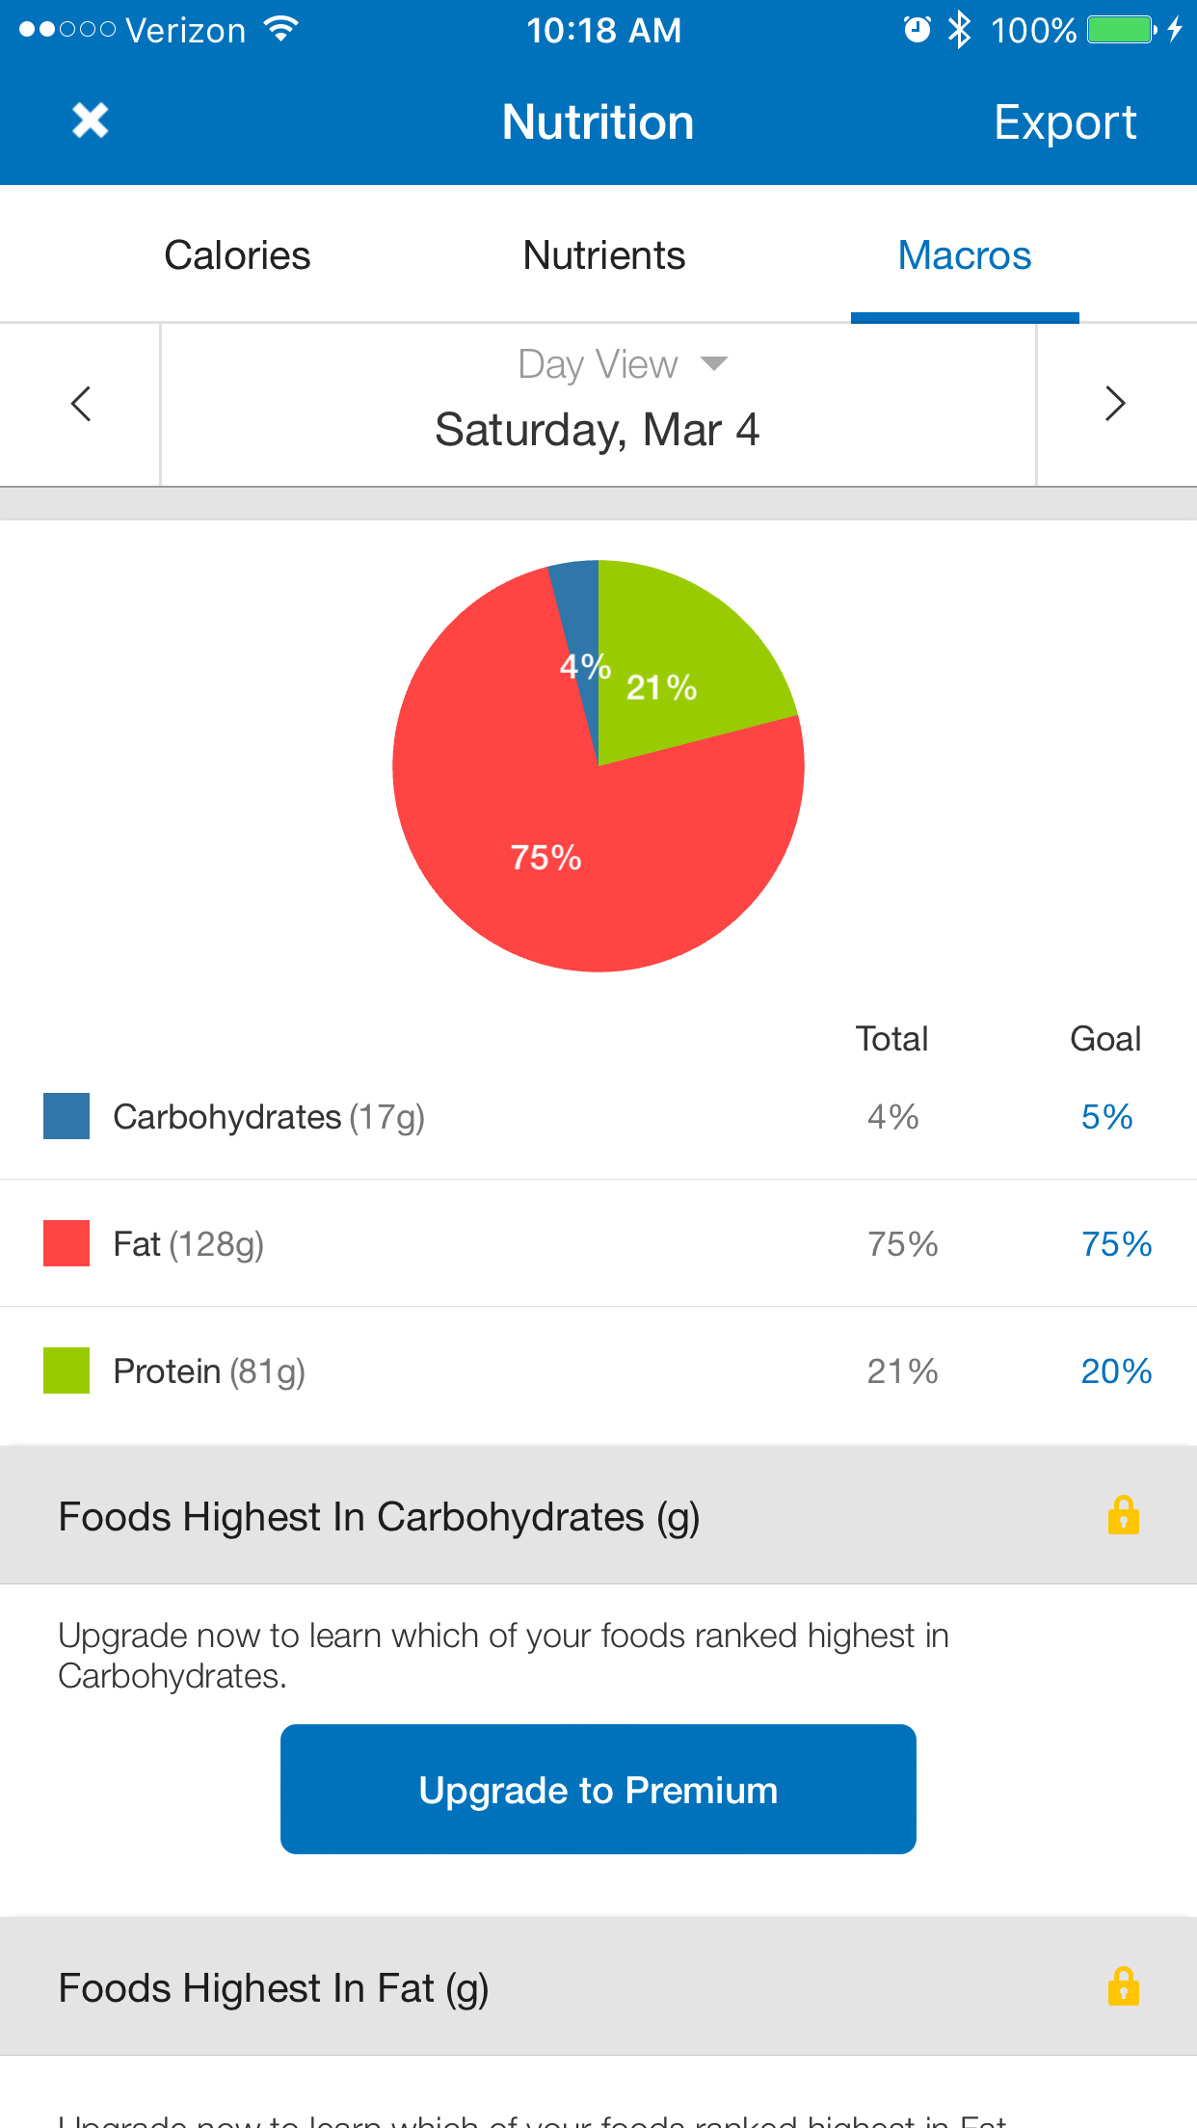This screenshot has height=2128, width=1197.
Task: Tap the Bluetooth icon in the status bar
Action: click(959, 30)
